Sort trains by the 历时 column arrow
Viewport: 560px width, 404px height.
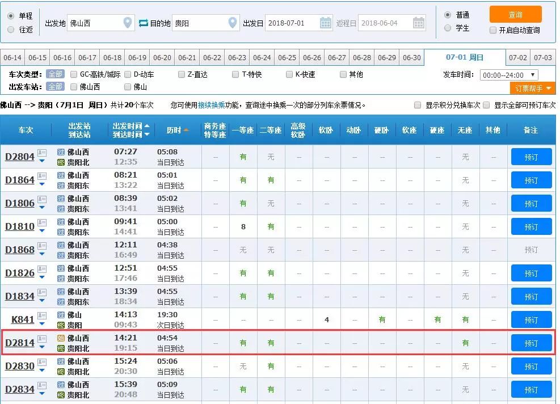[186, 129]
